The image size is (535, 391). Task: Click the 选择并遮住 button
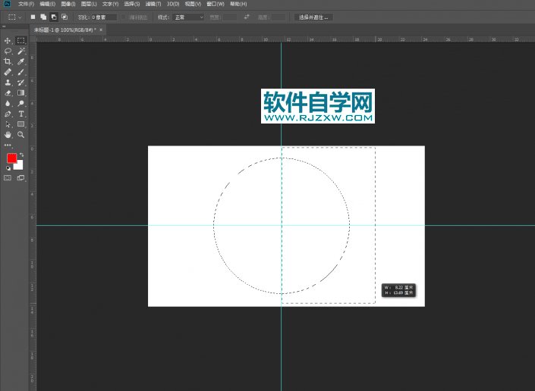click(313, 17)
